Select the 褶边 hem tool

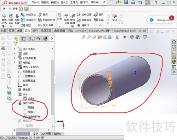tap(26, 25)
